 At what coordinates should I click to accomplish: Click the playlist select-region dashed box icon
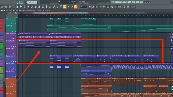(x=9, y=10)
